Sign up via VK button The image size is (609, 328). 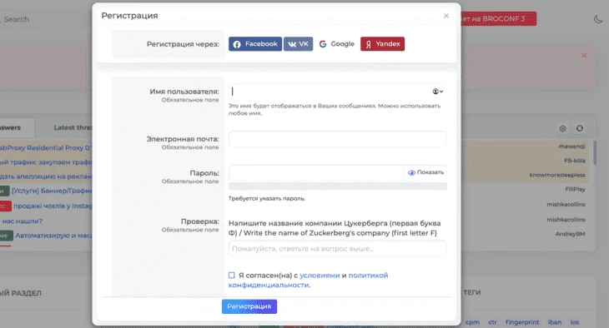[x=299, y=44]
